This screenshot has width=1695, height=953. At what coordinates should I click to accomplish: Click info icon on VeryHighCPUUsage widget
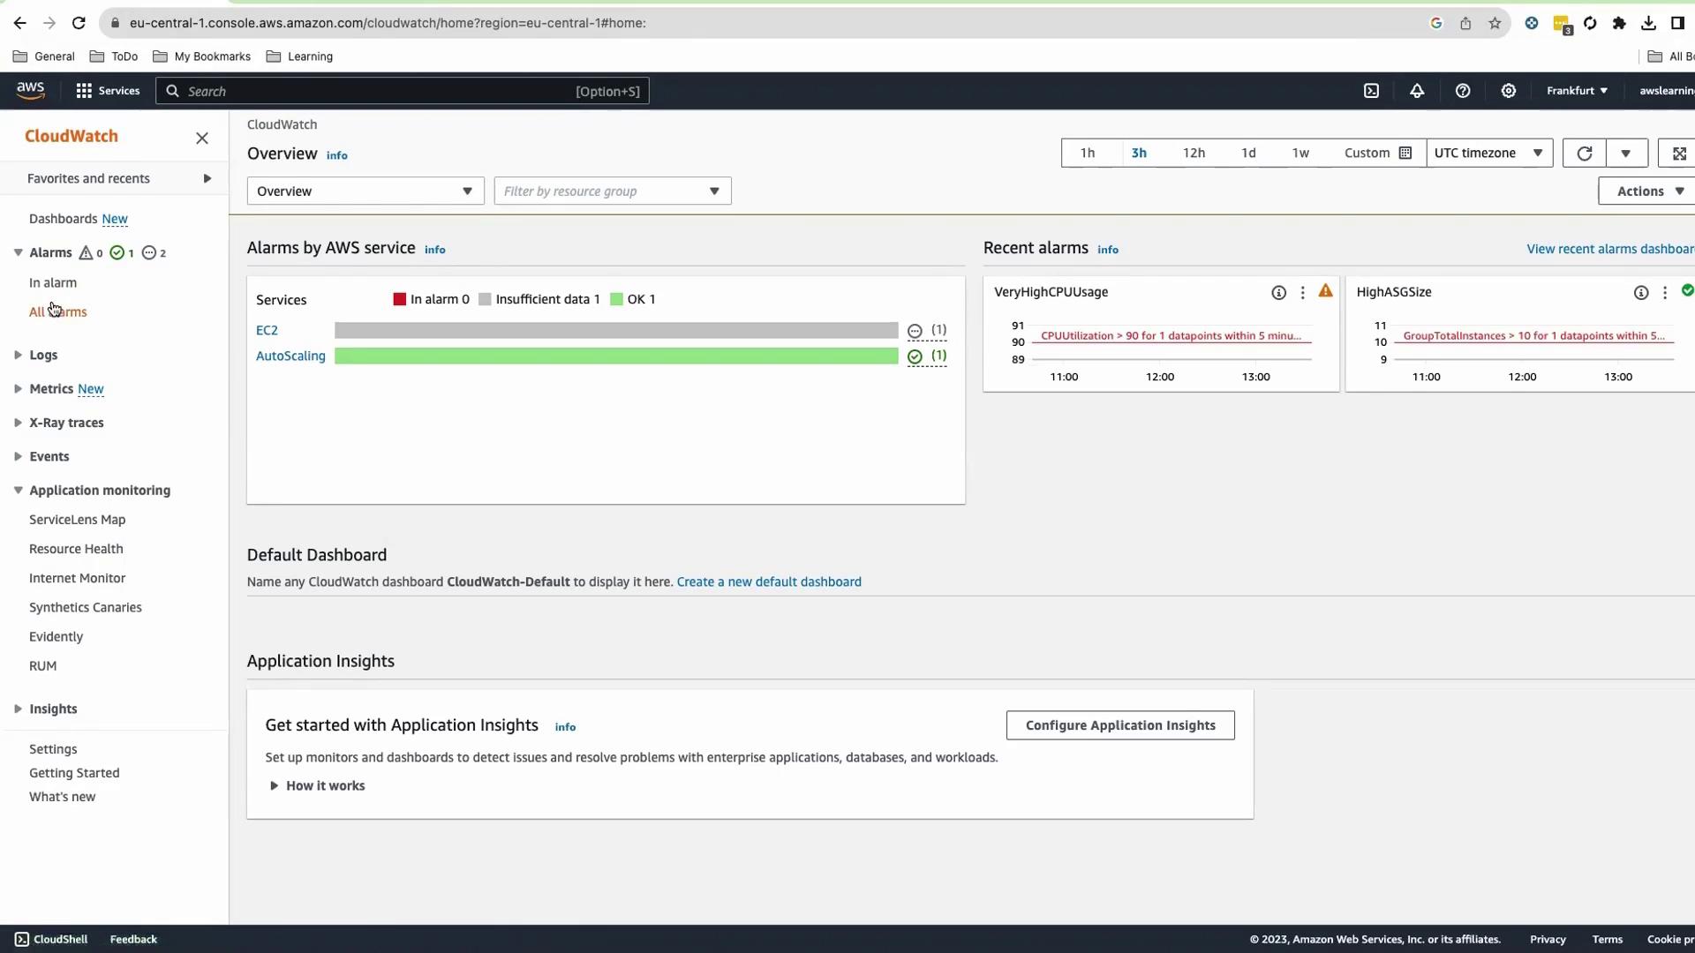1278,292
